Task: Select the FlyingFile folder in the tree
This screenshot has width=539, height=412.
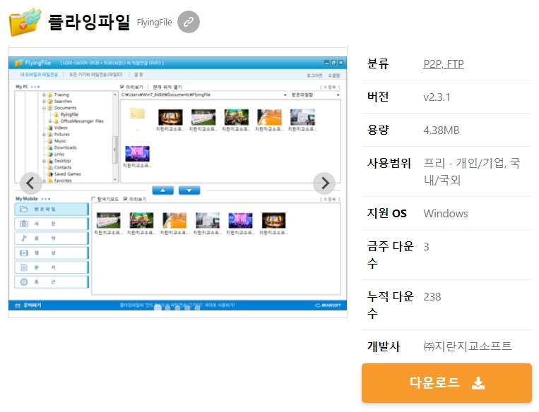Action: tap(69, 114)
